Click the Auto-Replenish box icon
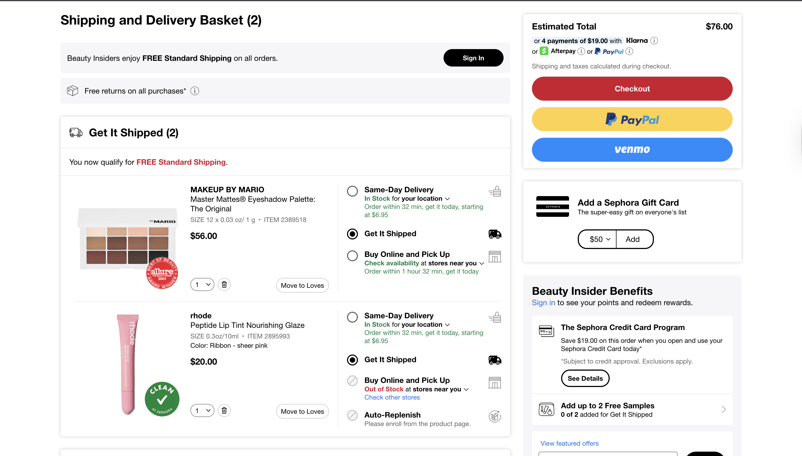802x456 pixels. 495,416
